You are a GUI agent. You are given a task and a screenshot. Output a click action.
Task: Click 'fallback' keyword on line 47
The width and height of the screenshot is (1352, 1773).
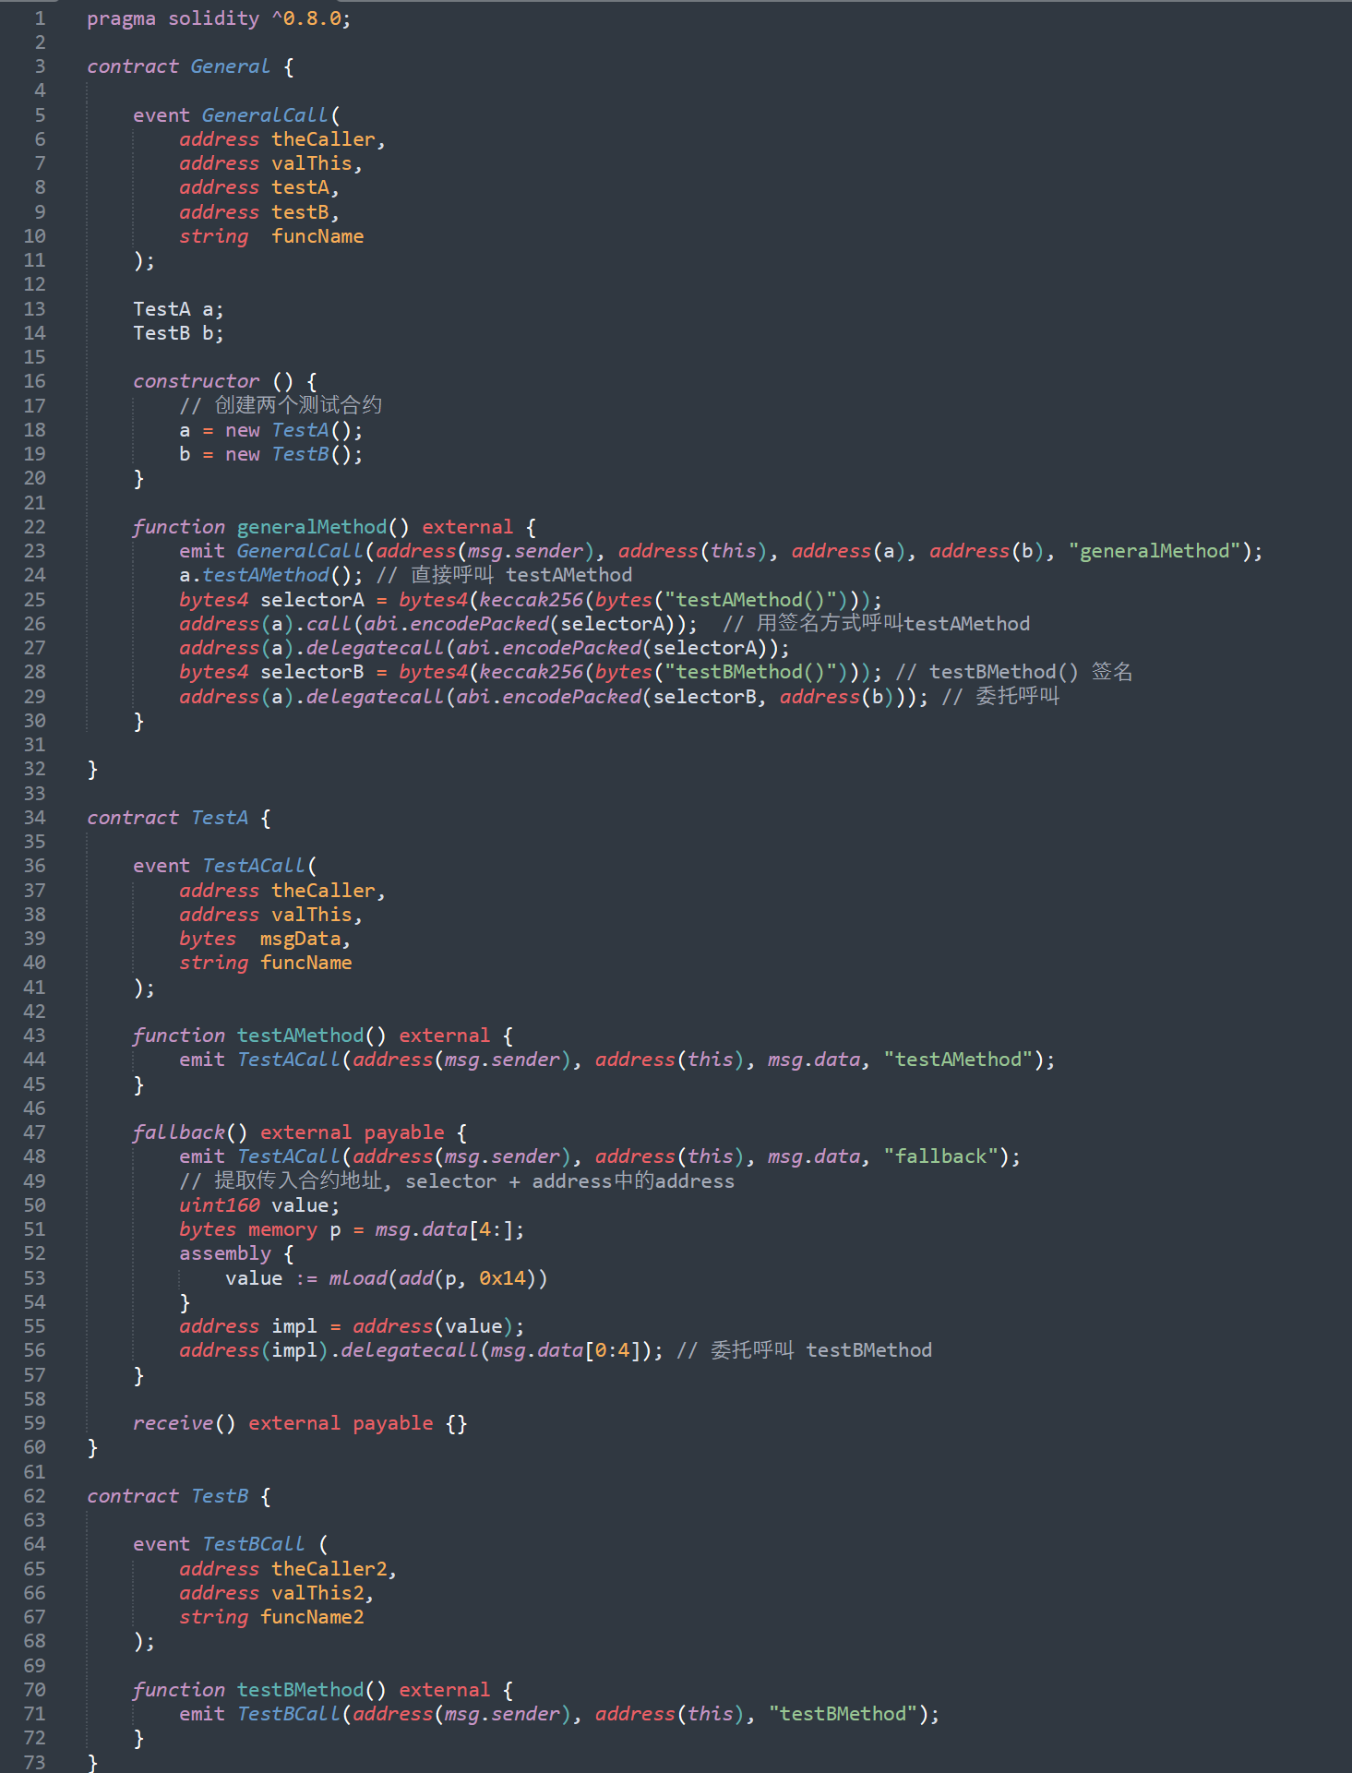(179, 1132)
